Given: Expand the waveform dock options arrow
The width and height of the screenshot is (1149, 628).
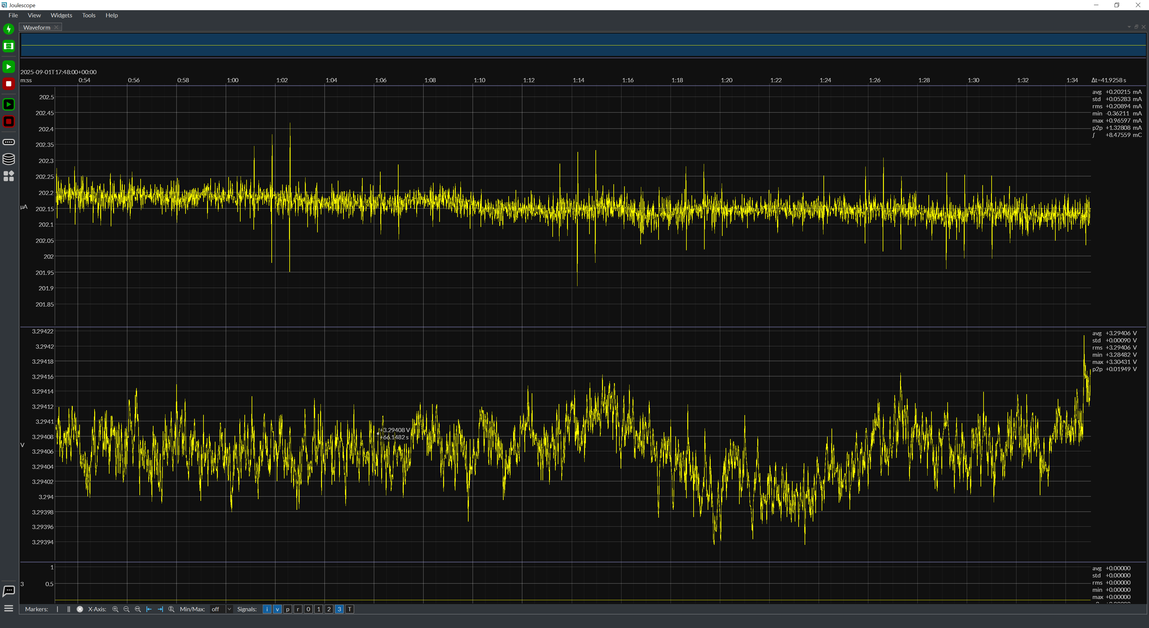Looking at the screenshot, I should [1129, 27].
